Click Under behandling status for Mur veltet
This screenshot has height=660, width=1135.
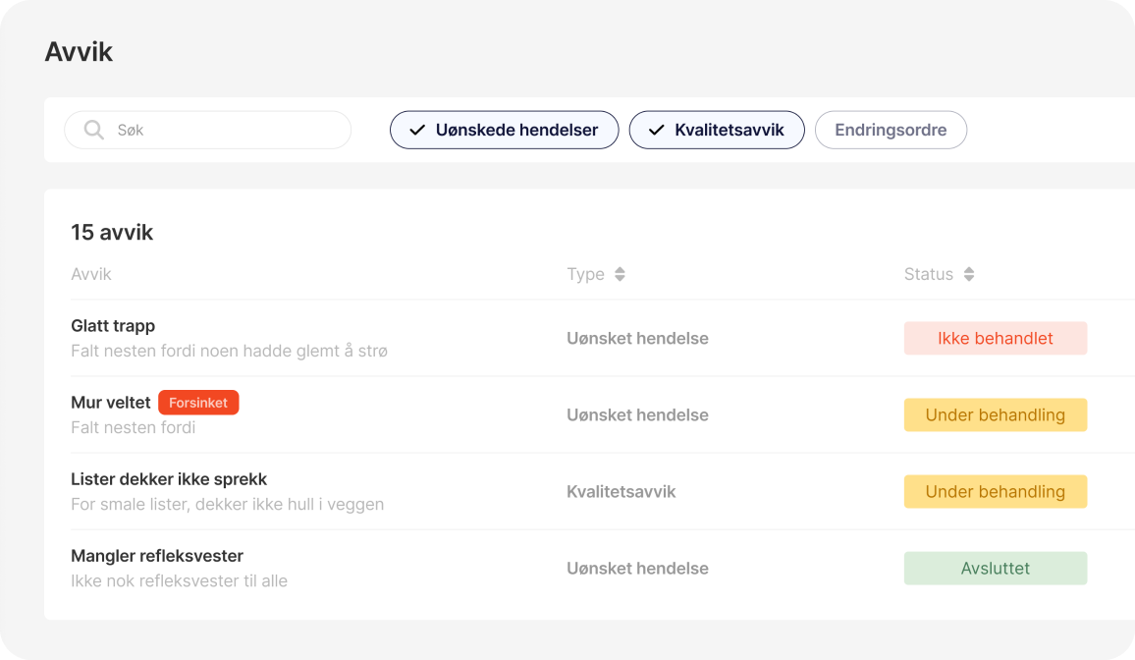pos(995,414)
